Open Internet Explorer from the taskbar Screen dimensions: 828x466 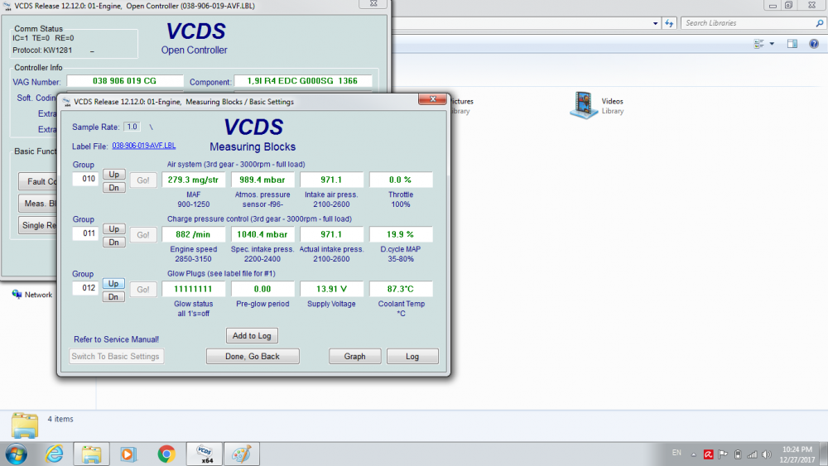point(54,454)
